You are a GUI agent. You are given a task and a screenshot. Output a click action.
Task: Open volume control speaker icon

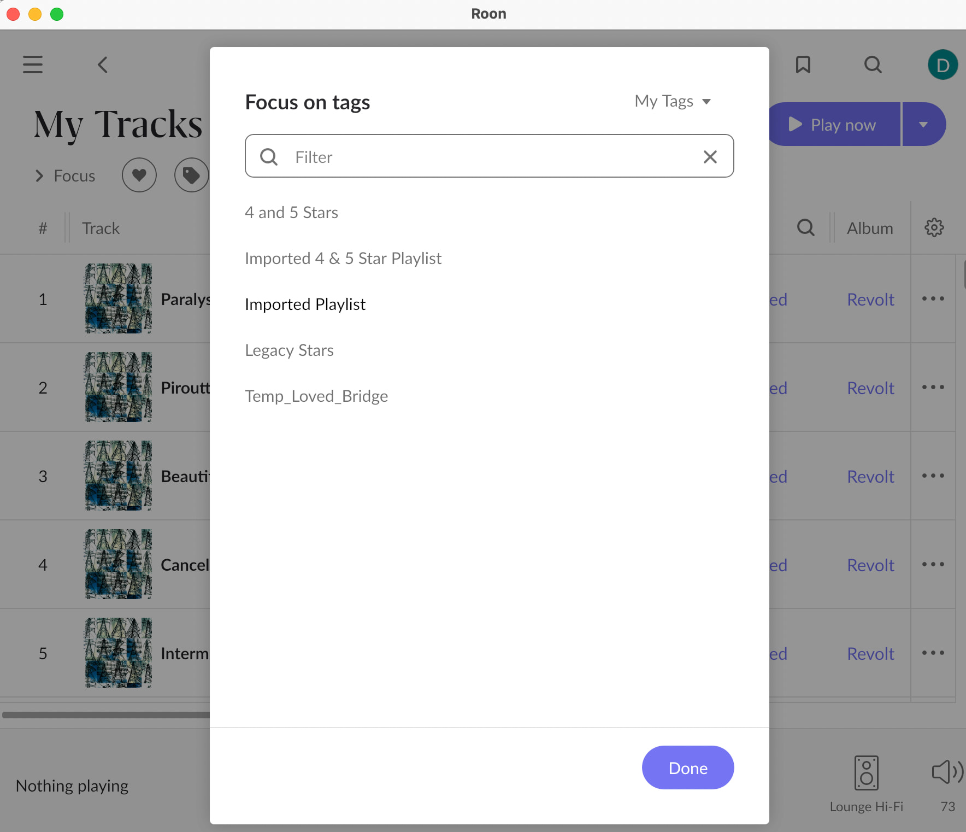[x=947, y=772]
